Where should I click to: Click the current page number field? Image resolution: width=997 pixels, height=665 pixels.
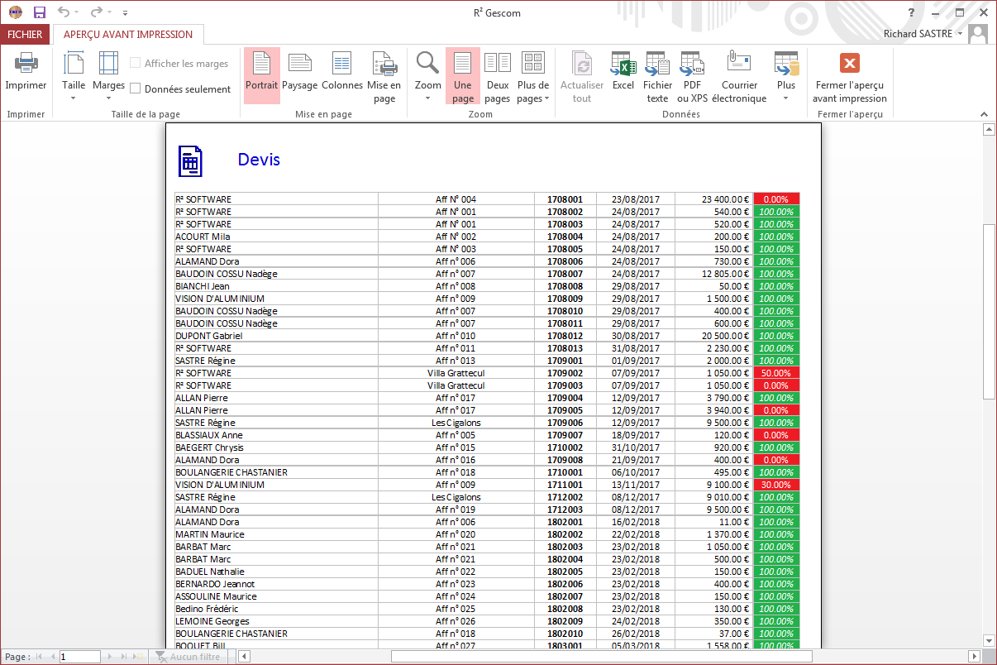coord(79,657)
